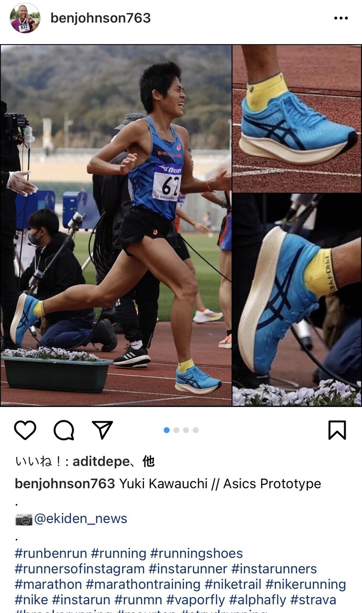Tap the main photo of runner 62
Image resolution: width=362 pixels, height=613 pixels.
pyautogui.click(x=116, y=225)
